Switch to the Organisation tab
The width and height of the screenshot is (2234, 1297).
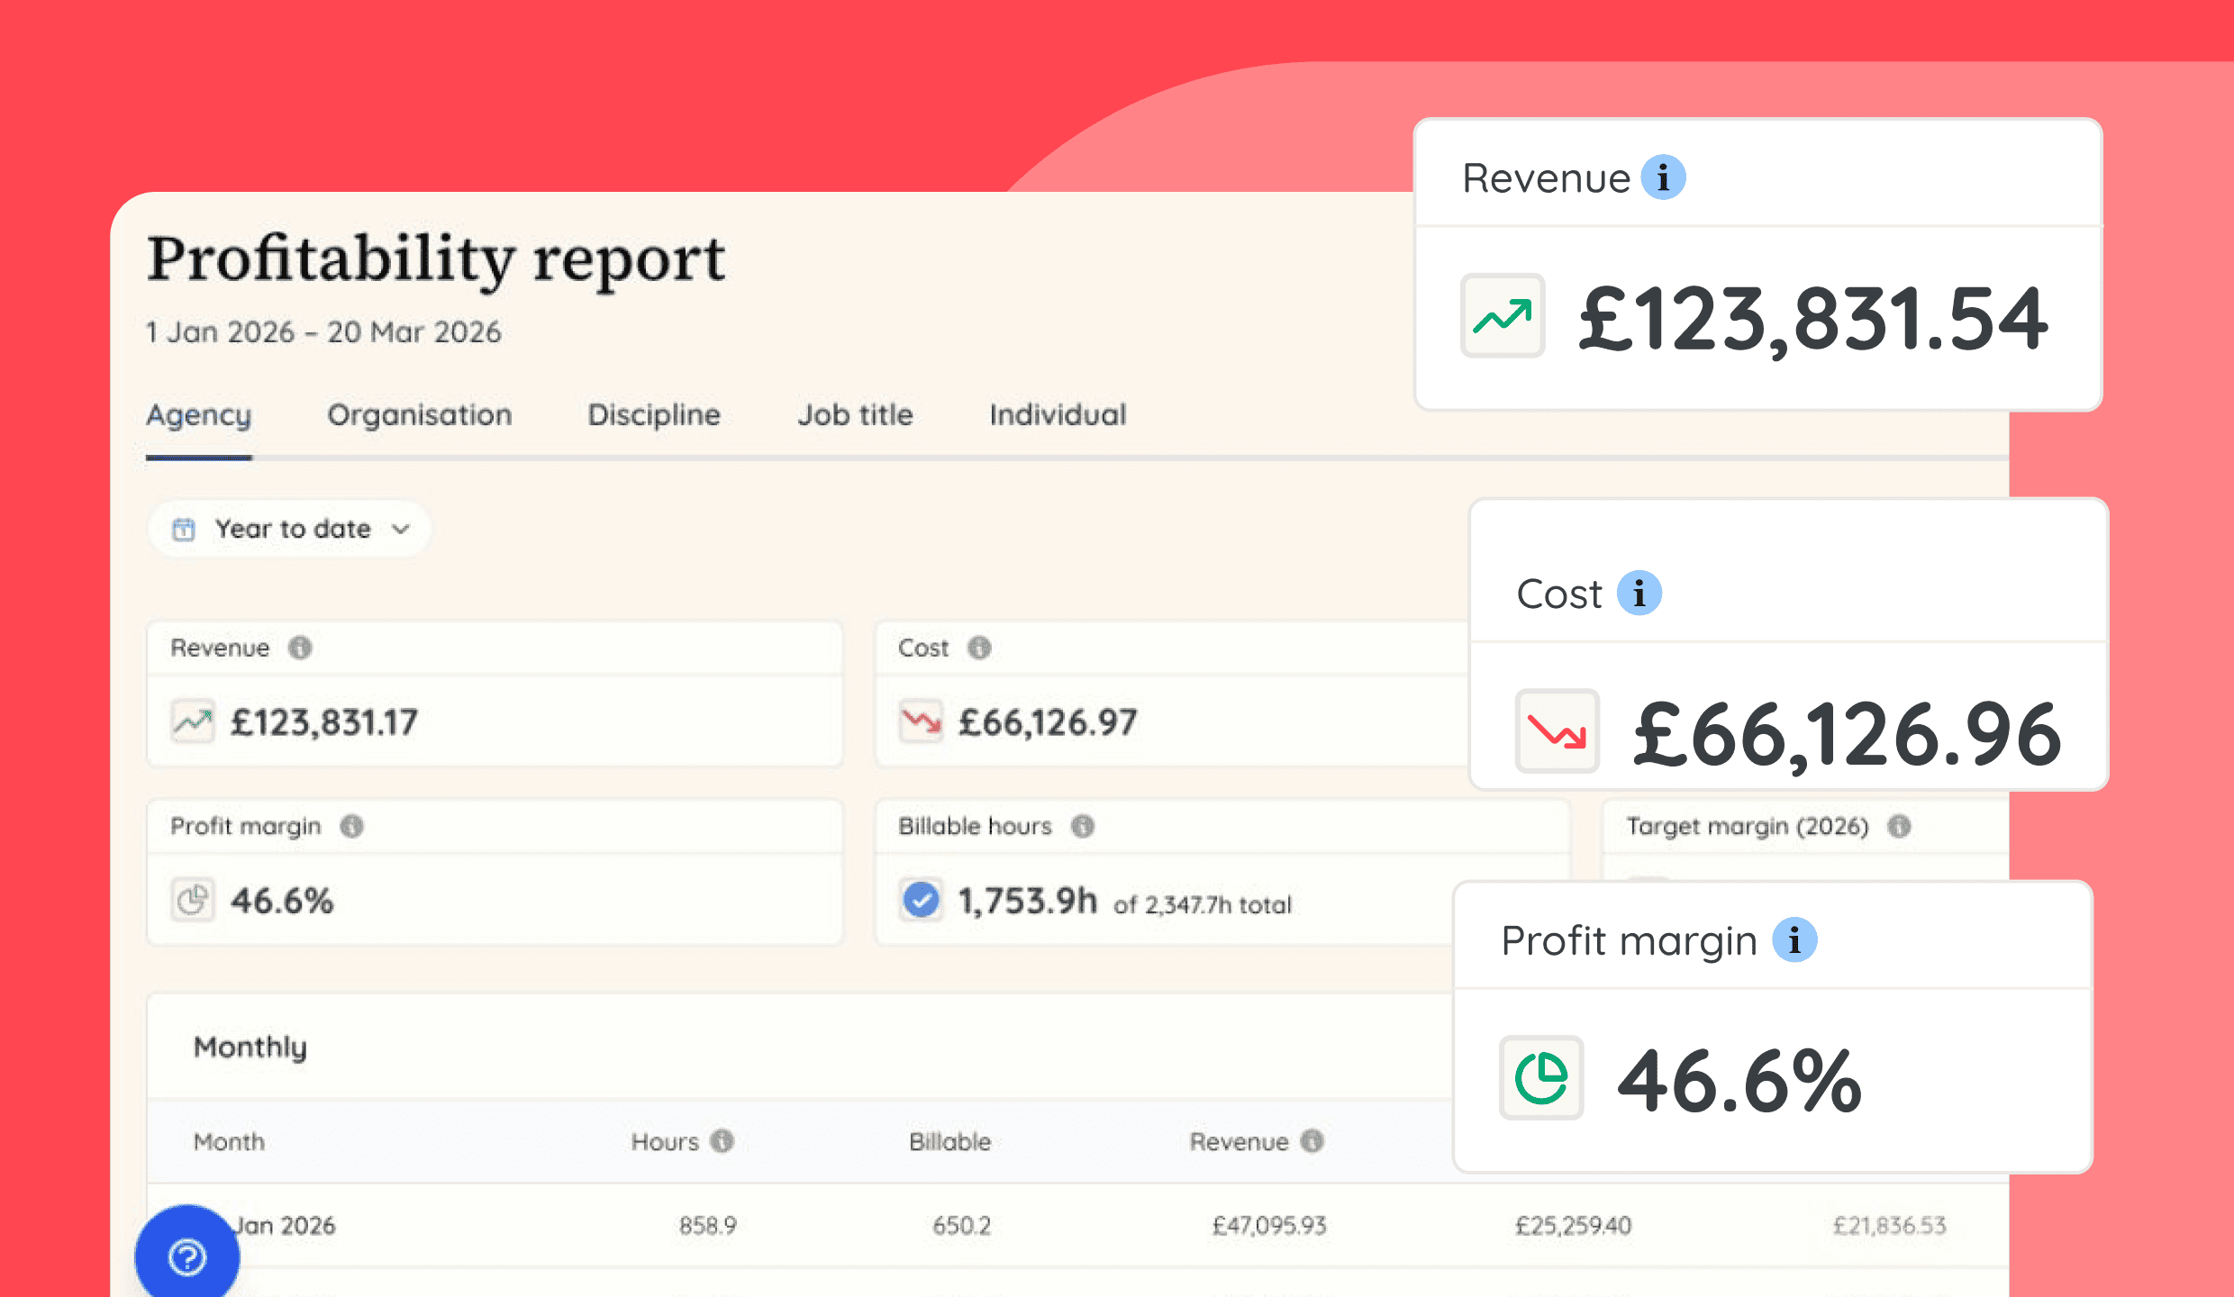[x=420, y=415]
